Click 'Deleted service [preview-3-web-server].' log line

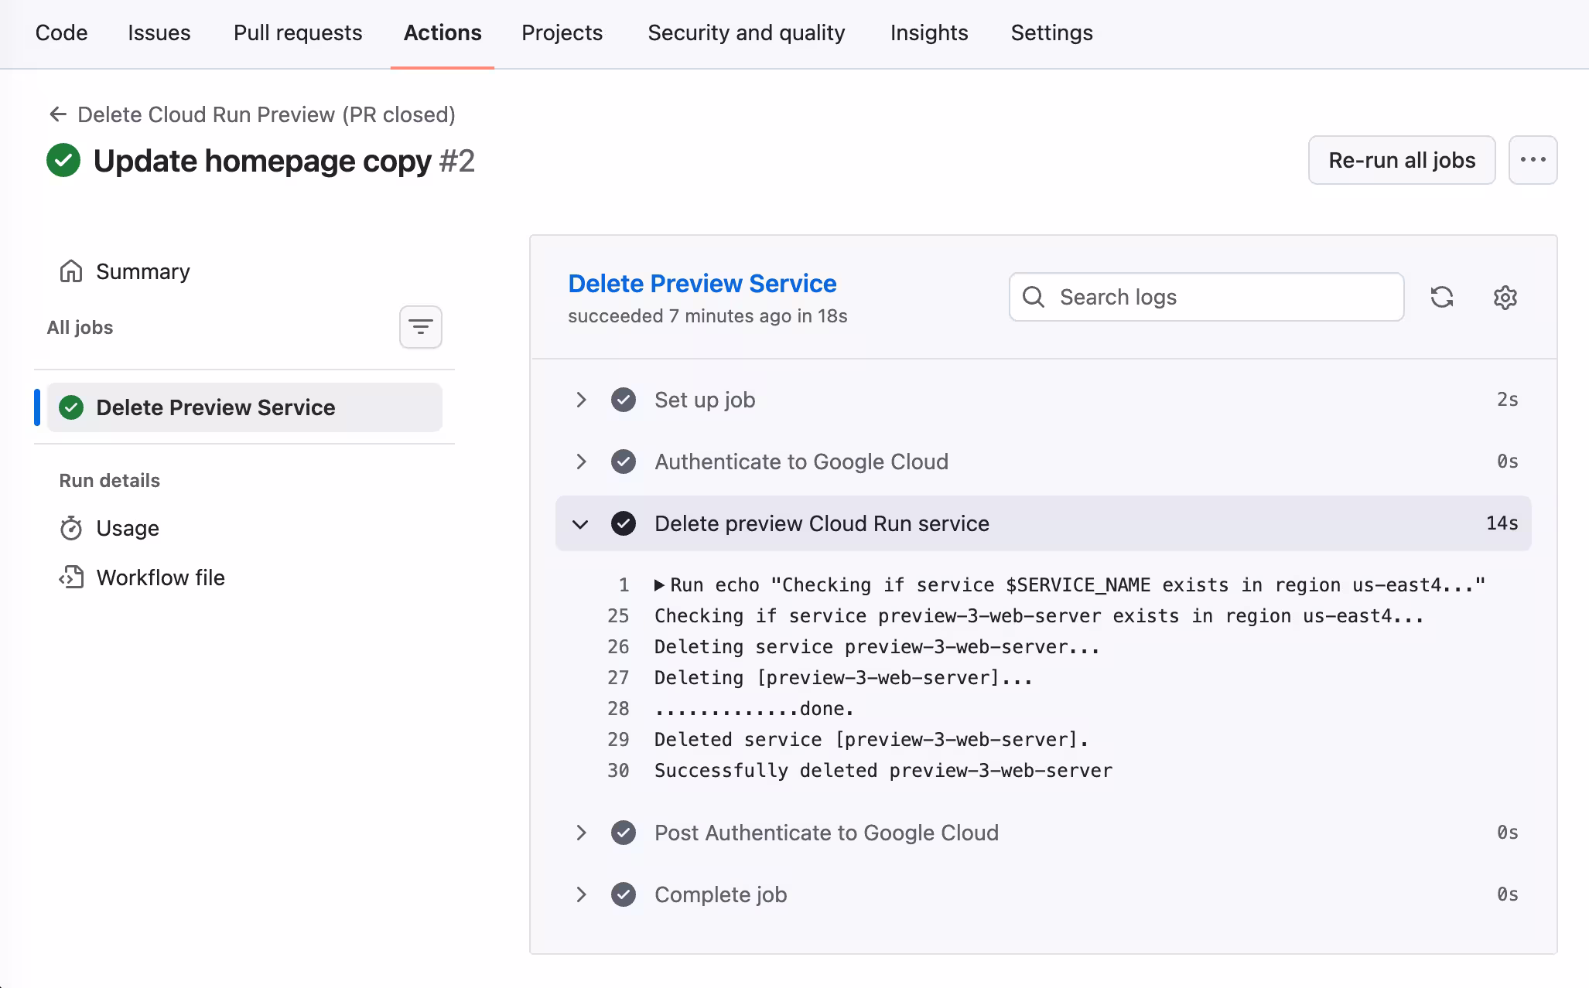tap(872, 740)
